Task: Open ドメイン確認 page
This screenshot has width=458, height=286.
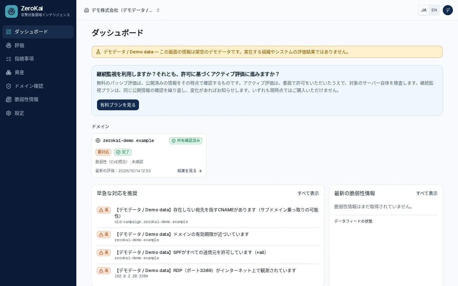Action: 38,86
